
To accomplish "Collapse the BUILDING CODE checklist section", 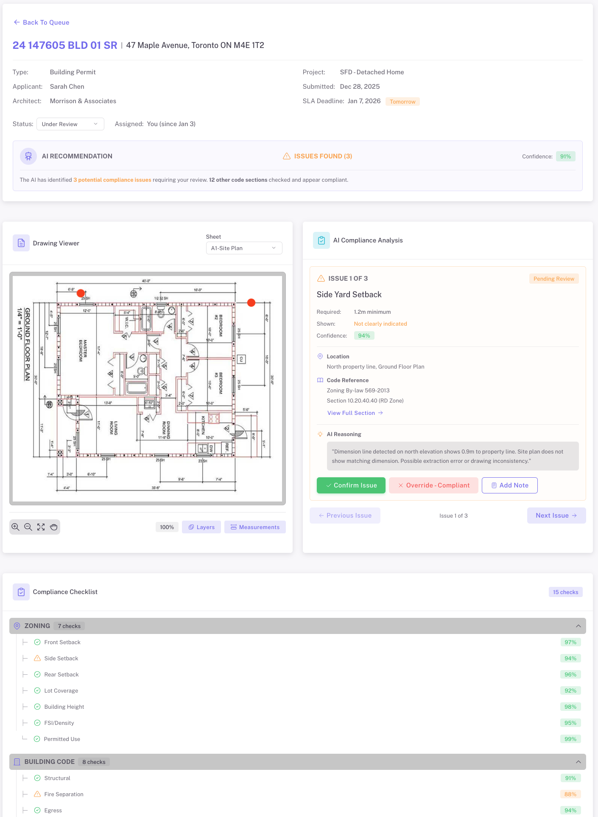I will (578, 762).
